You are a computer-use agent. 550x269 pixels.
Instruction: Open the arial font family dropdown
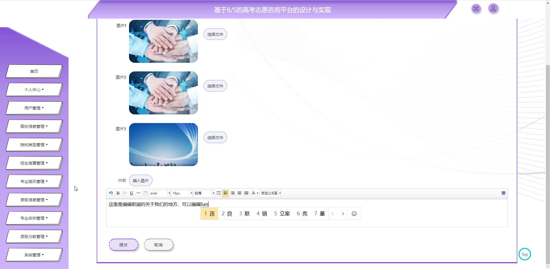tap(160, 193)
